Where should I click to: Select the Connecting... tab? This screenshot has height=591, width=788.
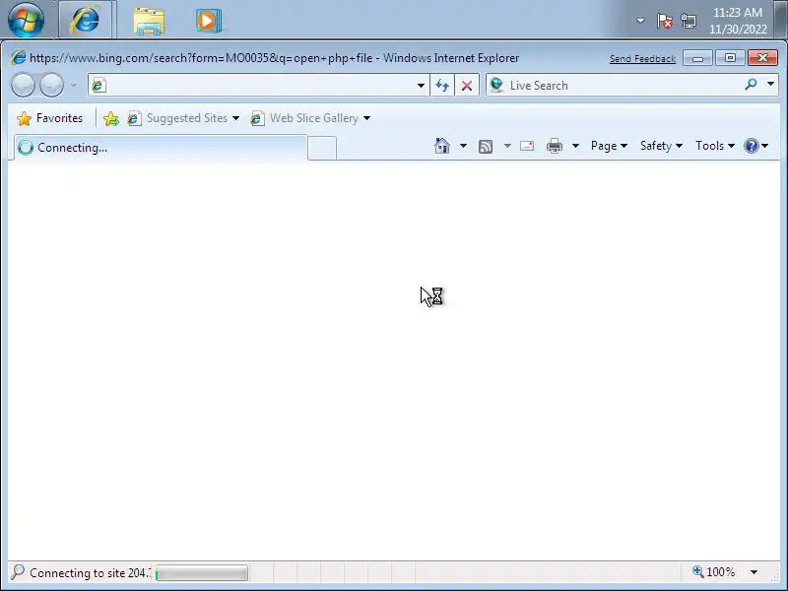[161, 147]
